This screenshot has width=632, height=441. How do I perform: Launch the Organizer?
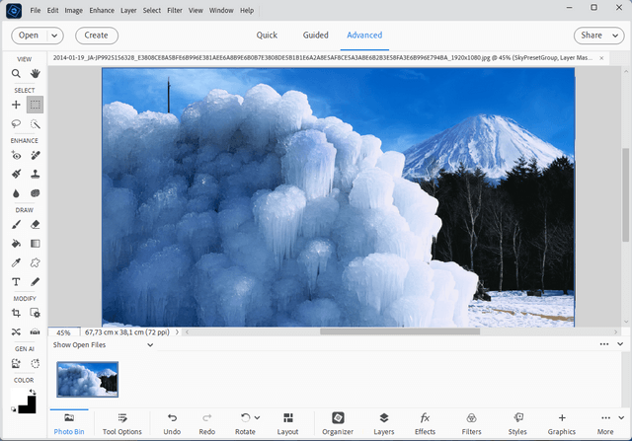tap(338, 423)
